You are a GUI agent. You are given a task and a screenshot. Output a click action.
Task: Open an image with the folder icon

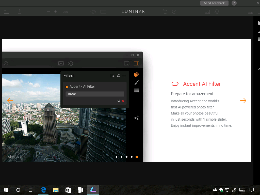coord(6,12)
